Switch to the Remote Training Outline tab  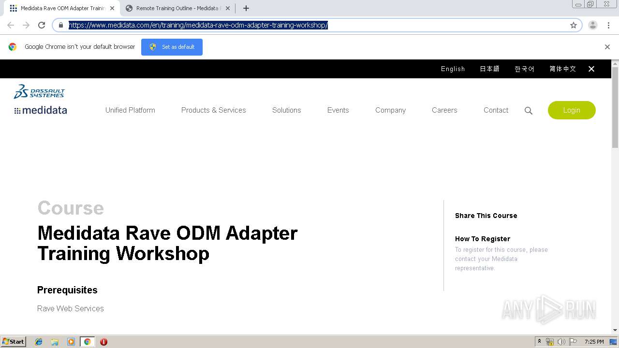177,8
